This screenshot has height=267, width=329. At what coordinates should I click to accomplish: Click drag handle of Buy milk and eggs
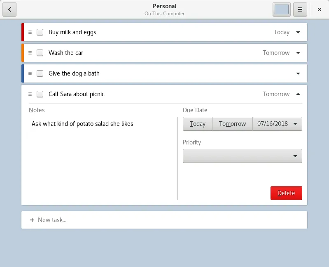tap(30, 32)
